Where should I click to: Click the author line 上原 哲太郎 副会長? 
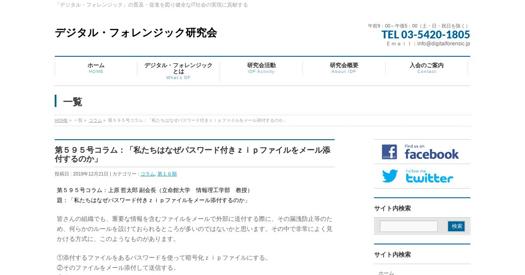[154, 190]
